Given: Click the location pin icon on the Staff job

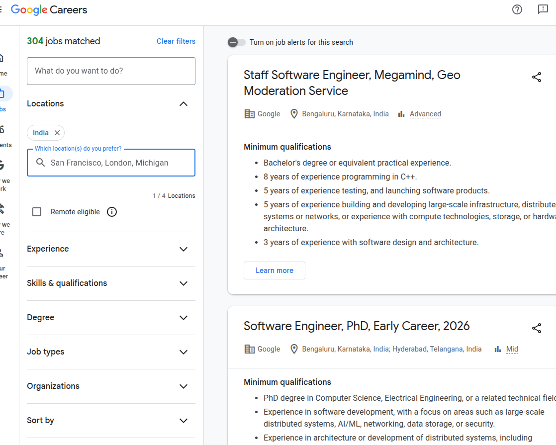Looking at the screenshot, I should tap(294, 114).
